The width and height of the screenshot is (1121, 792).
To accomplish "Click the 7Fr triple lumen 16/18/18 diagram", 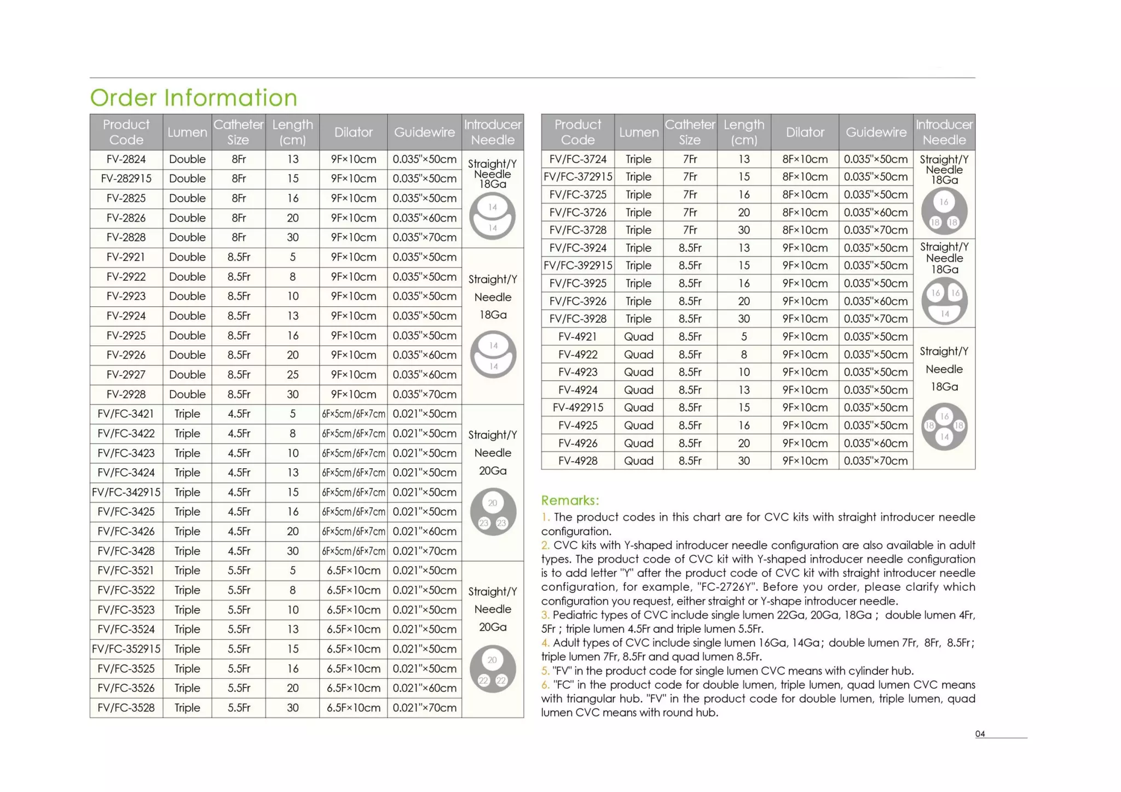I will (944, 211).
